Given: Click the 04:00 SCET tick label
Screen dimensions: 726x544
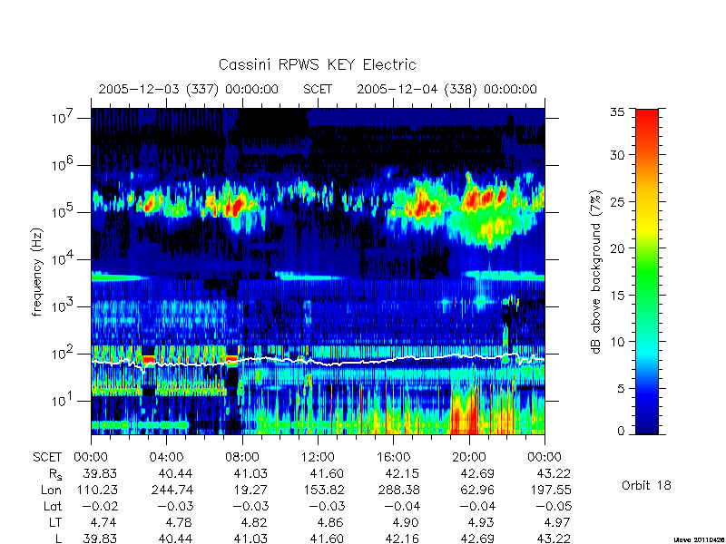Looking at the screenshot, I should (166, 458).
